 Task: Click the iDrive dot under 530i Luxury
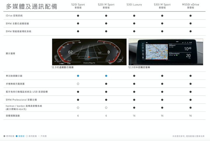(134, 16)
